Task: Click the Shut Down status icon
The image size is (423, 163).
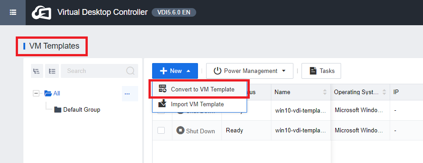Action: (x=180, y=130)
